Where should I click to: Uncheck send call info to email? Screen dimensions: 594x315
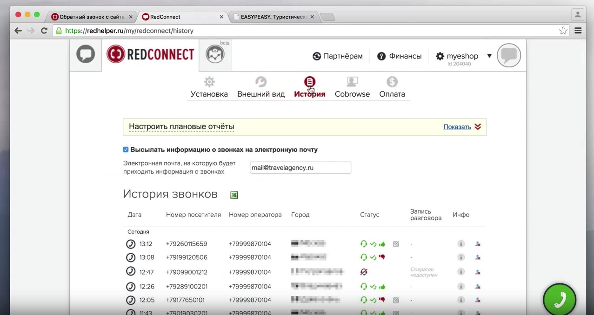[x=126, y=150]
